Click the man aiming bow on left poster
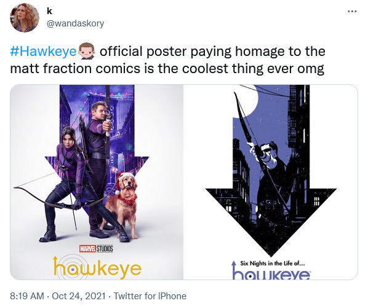The image size is (368, 306). tap(100, 164)
